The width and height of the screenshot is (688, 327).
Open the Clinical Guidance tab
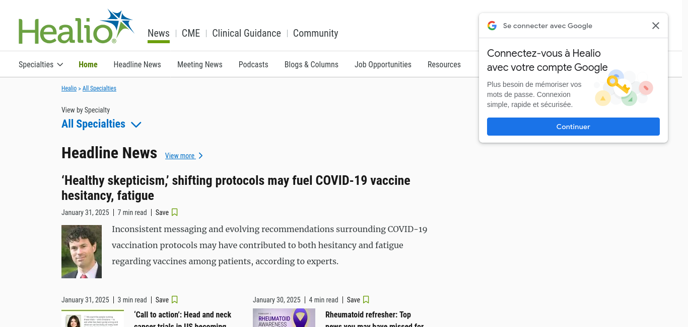[x=246, y=33]
